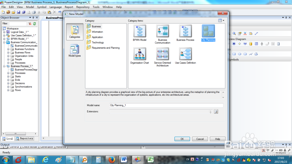Viewport: 292px width, 164px height.
Task: Click the Open folder toolbar icon
Action: point(13,12)
